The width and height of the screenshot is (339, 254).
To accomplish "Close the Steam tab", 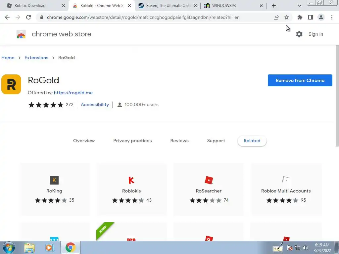I will point(195,6).
